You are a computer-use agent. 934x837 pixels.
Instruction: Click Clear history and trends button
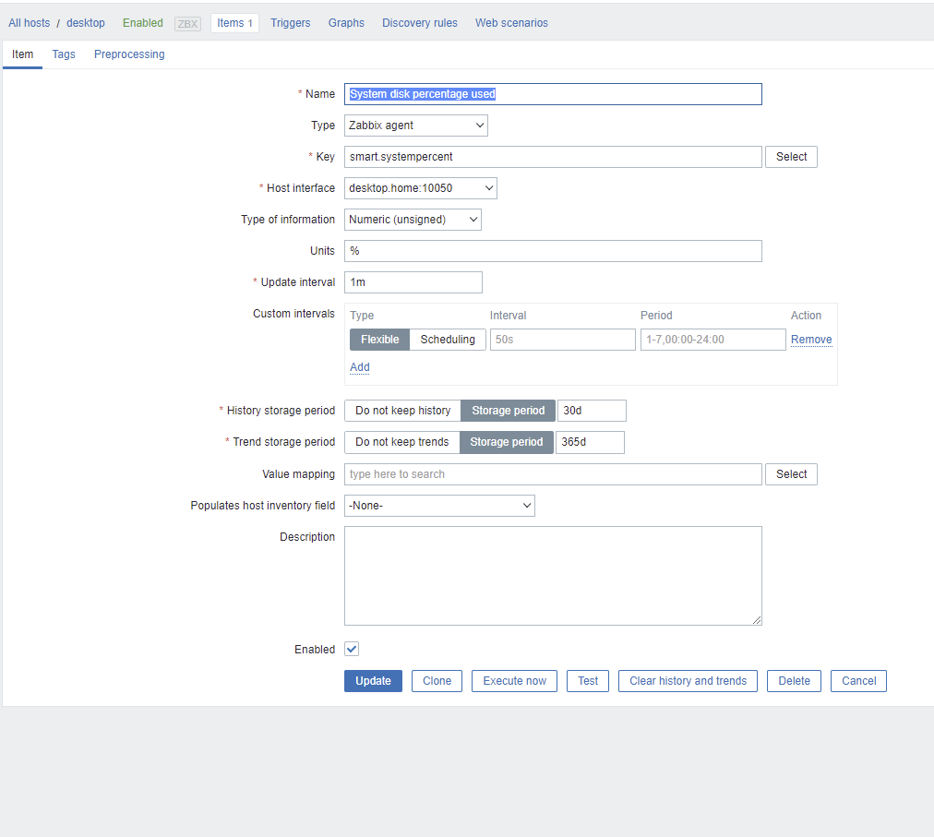[x=688, y=681]
